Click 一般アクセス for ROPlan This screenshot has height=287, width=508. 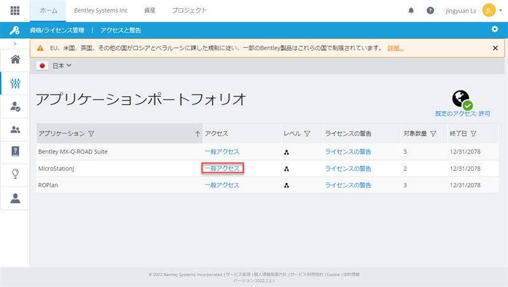click(x=222, y=185)
